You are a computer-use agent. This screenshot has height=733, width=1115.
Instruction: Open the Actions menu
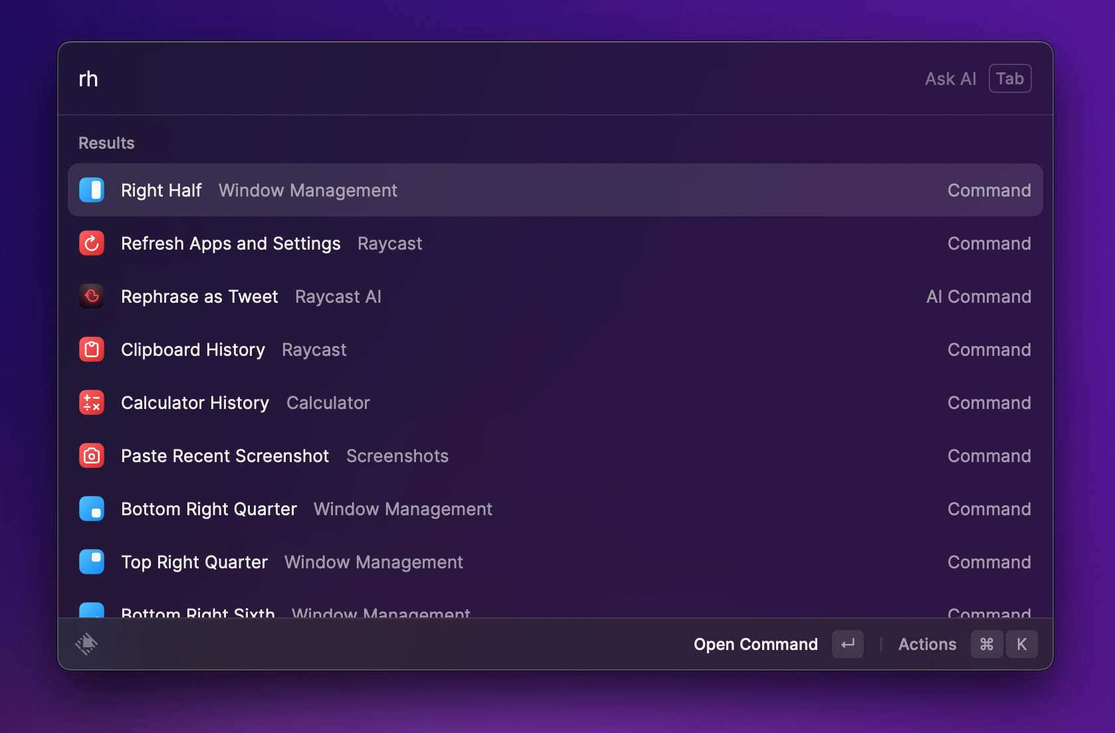[x=927, y=644]
